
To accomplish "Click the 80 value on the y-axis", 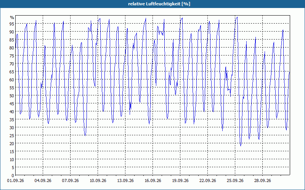I will click(x=12, y=48).
